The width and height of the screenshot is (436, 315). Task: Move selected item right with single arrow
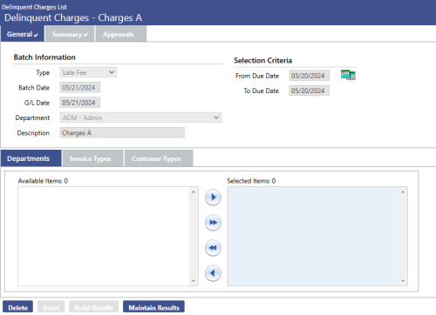(213, 198)
